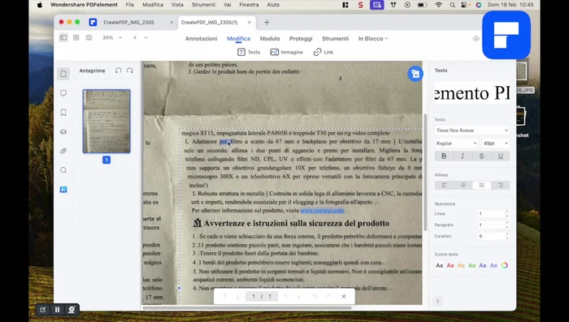Open the two-page layout view icon

pos(89,37)
